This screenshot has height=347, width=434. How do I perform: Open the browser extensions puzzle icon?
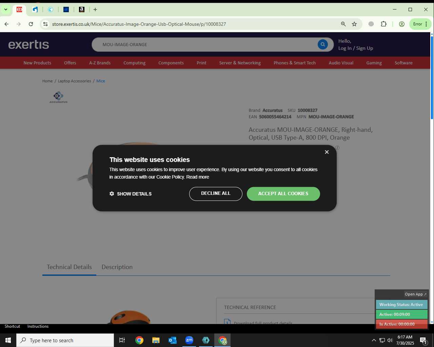click(x=384, y=24)
